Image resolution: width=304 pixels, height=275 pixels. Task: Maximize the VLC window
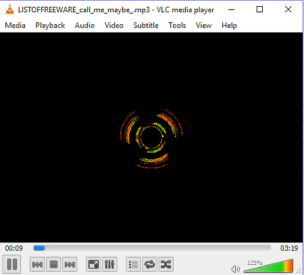[x=259, y=9]
